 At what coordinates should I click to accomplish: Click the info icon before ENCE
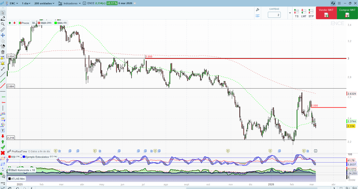click(x=85, y=3)
